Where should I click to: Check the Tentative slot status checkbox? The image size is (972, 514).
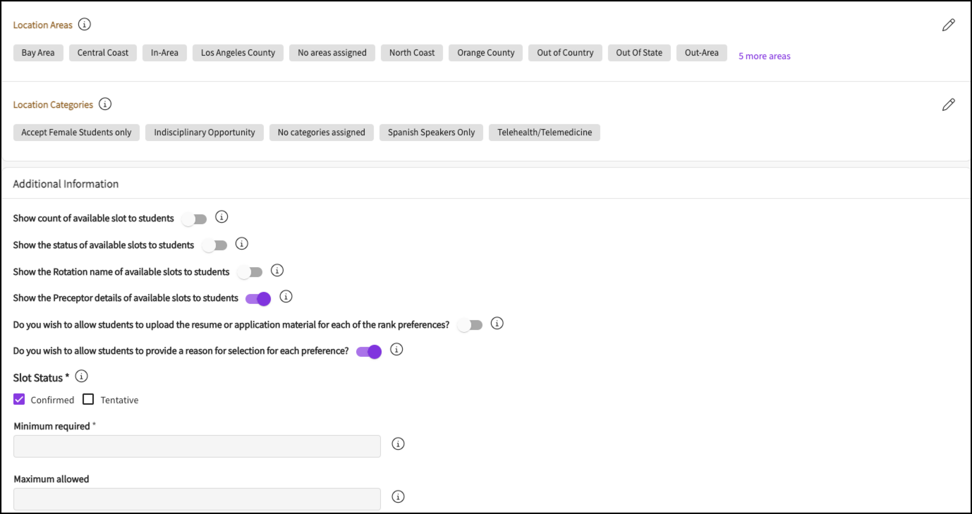pyautogui.click(x=88, y=399)
